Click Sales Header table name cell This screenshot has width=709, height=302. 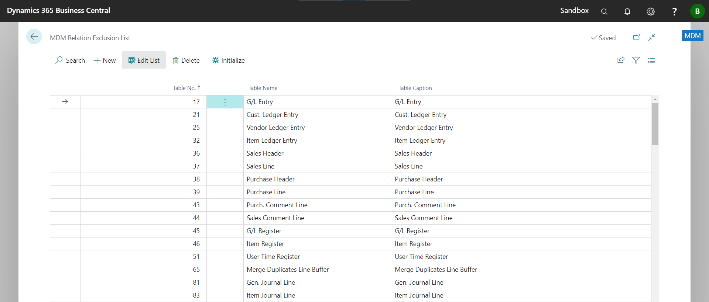point(318,153)
